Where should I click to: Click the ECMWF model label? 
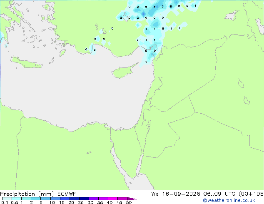click(67, 194)
